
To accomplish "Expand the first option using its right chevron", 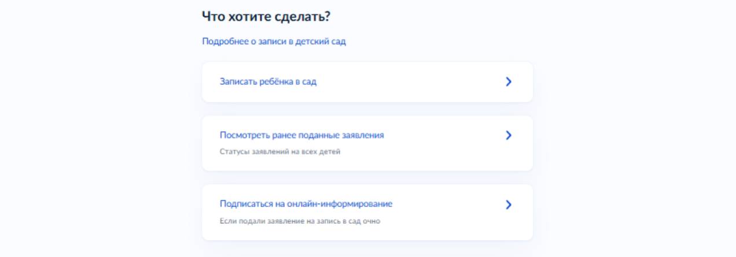I will coord(509,82).
